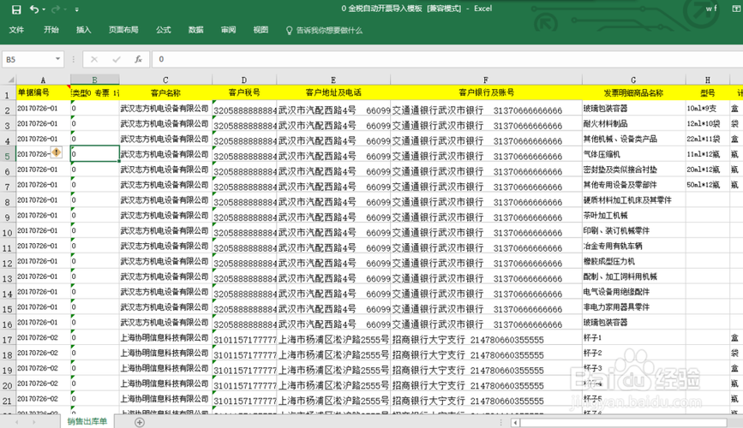Open the Undo history dropdown arrow

(x=44, y=9)
